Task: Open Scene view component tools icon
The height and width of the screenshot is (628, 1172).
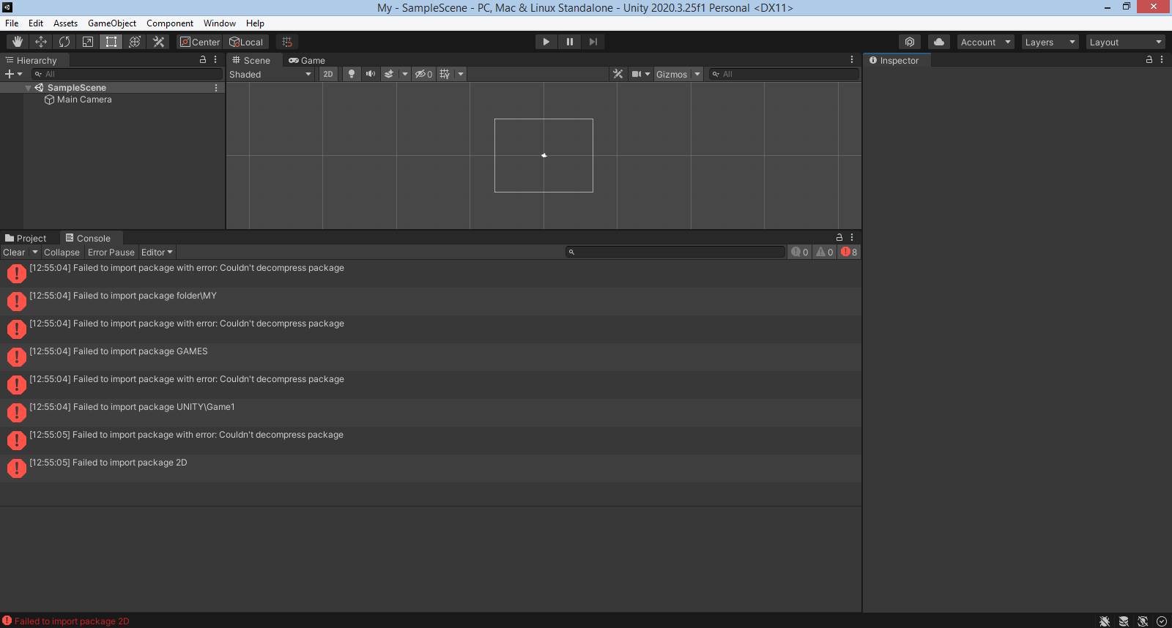Action: pos(618,74)
